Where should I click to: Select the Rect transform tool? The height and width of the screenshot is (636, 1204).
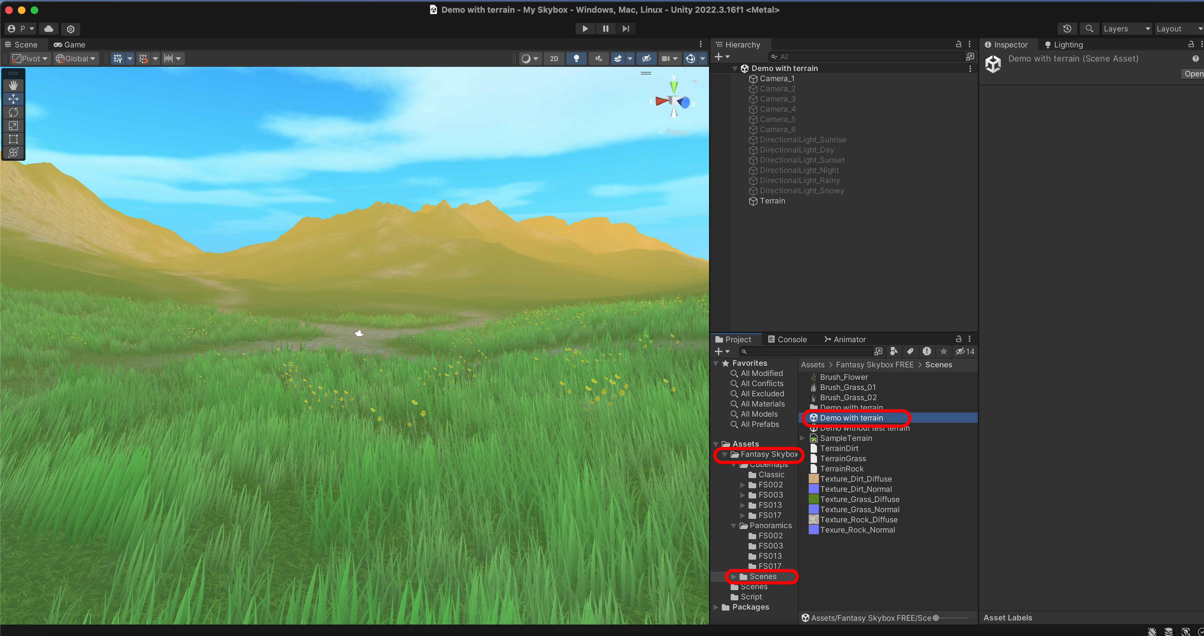point(13,139)
